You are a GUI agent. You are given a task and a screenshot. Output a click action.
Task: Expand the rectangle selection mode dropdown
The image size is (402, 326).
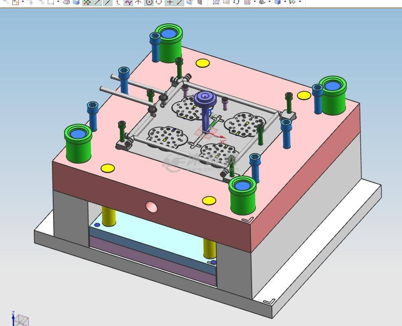pos(58,2)
